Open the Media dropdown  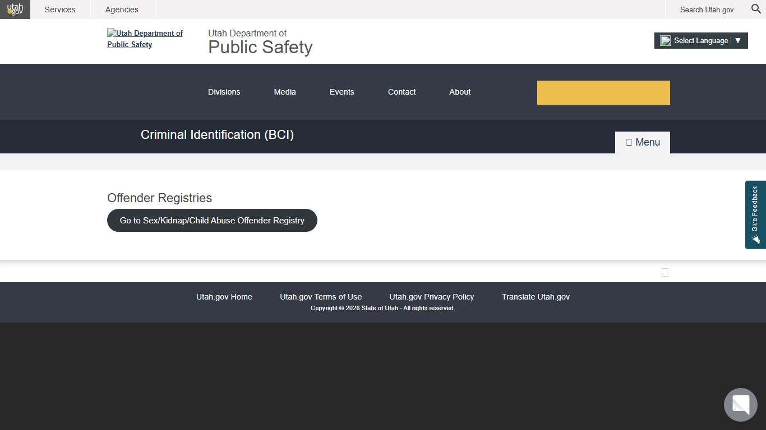point(285,92)
